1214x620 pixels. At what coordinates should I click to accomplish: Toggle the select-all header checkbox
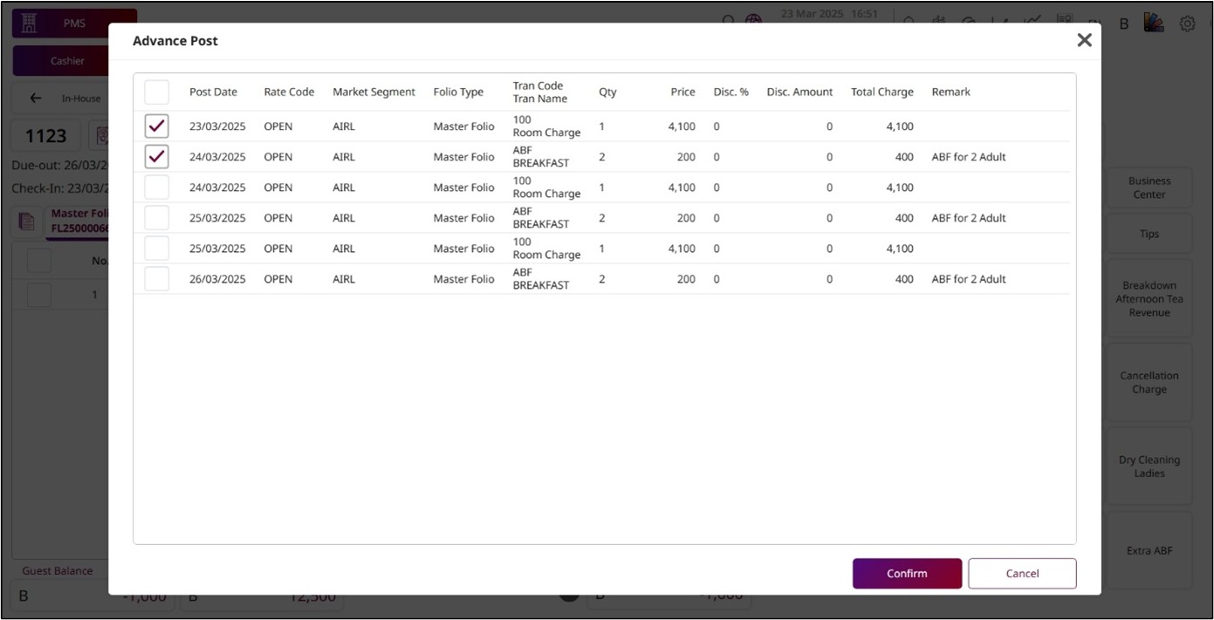pos(157,92)
